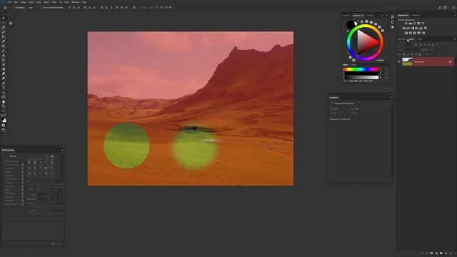Click the Background layer thumbnail
This screenshot has width=457, height=257.
pos(407,61)
